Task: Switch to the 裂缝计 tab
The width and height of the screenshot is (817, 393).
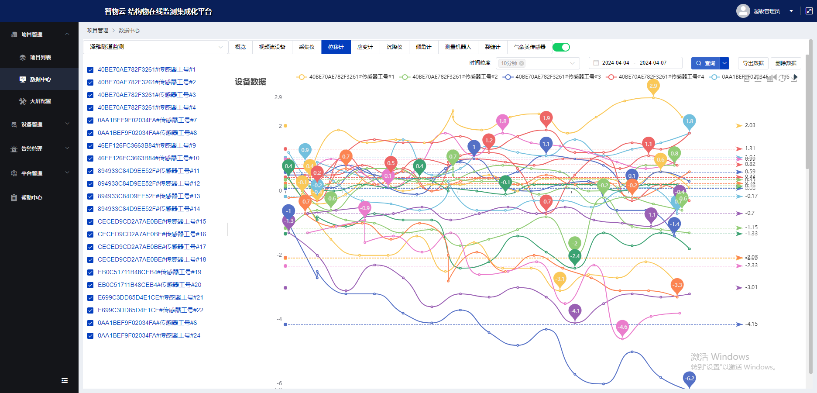Action: point(492,47)
